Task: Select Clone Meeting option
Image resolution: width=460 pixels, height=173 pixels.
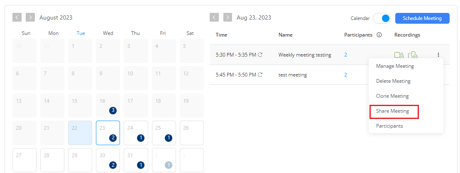Action: pos(392,96)
